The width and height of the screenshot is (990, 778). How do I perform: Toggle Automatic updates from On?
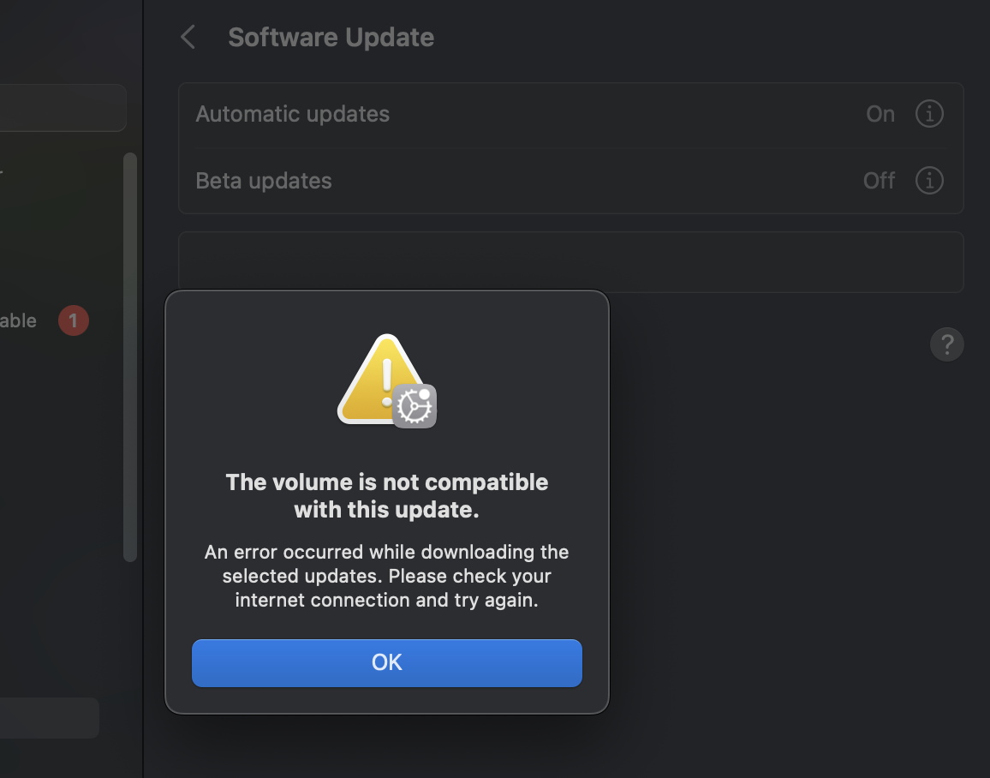(x=880, y=113)
